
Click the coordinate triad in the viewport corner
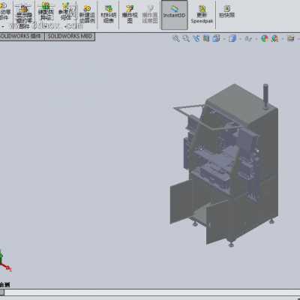pos(5,260)
